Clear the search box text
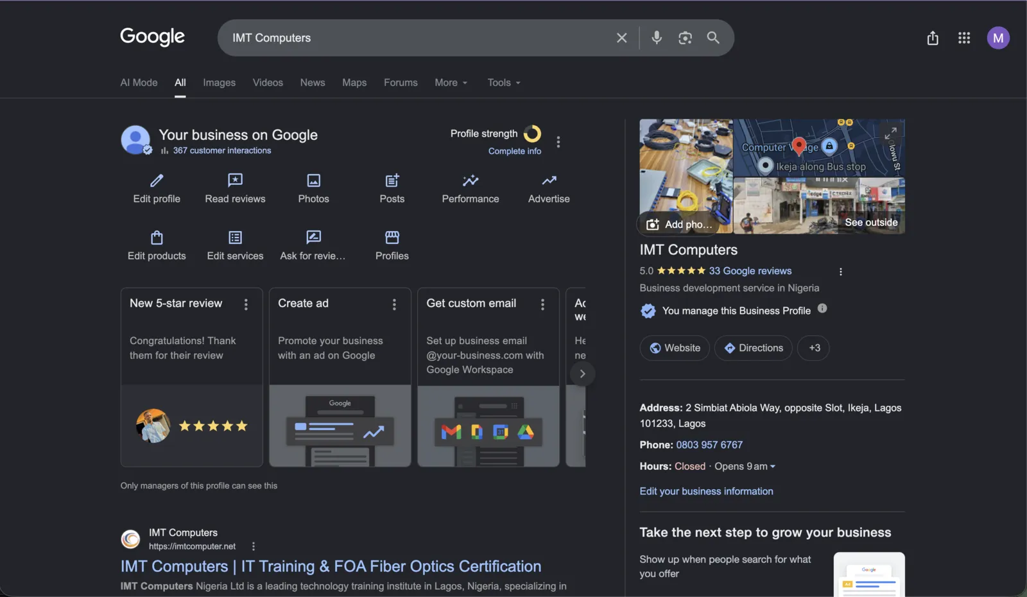 (x=621, y=38)
